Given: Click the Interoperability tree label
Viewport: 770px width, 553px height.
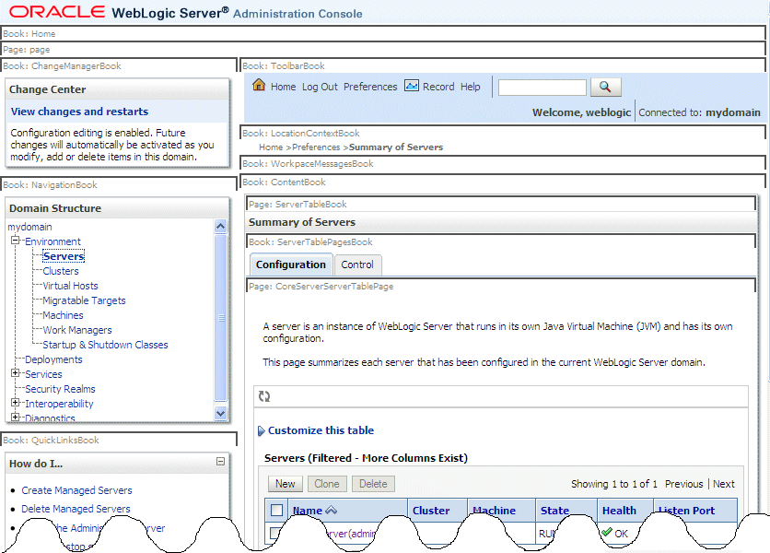Looking at the screenshot, I should 59,404.
